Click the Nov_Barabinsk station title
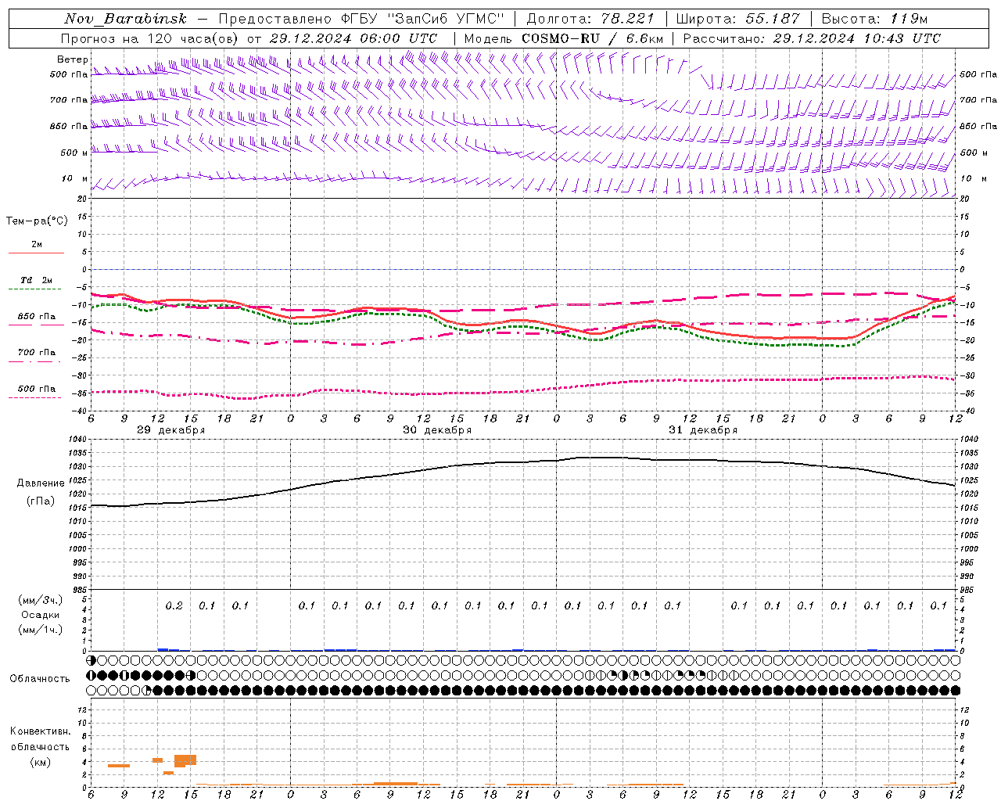This screenshot has height=801, width=1001. [x=125, y=19]
